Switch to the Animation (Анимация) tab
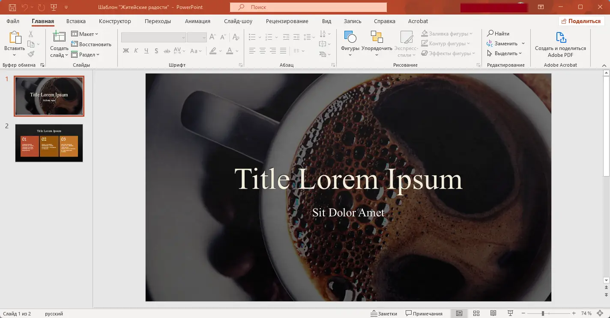 click(x=197, y=21)
